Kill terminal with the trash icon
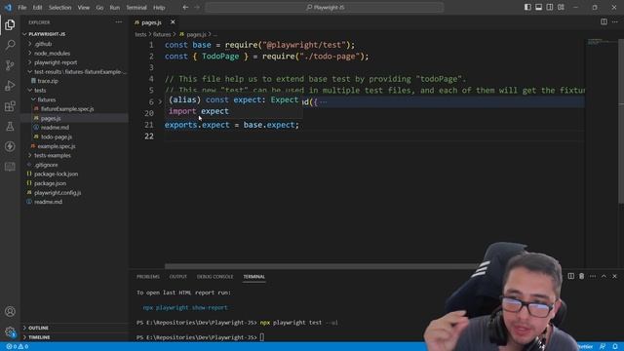The width and height of the screenshot is (624, 351). pos(581,276)
